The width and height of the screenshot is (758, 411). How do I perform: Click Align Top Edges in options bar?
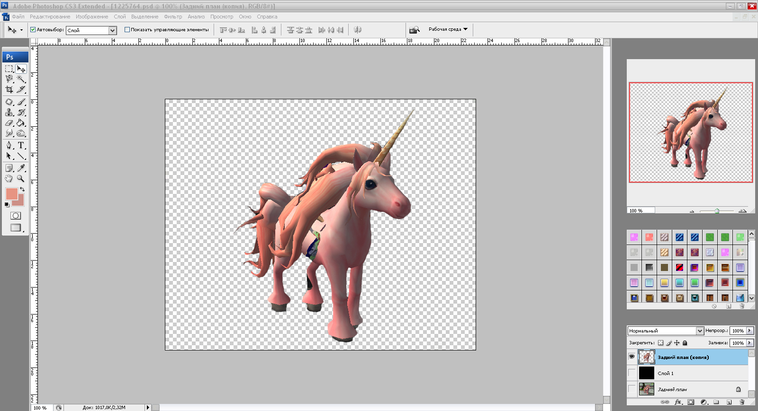(x=223, y=30)
